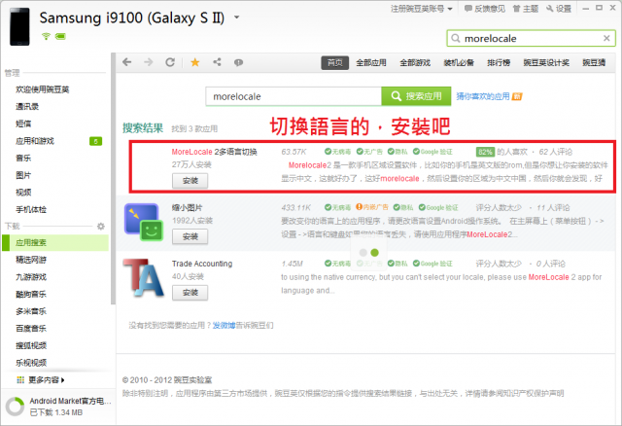This screenshot has width=622, height=426.
Task: Go forward with the right arrow icon
Action: [x=149, y=62]
